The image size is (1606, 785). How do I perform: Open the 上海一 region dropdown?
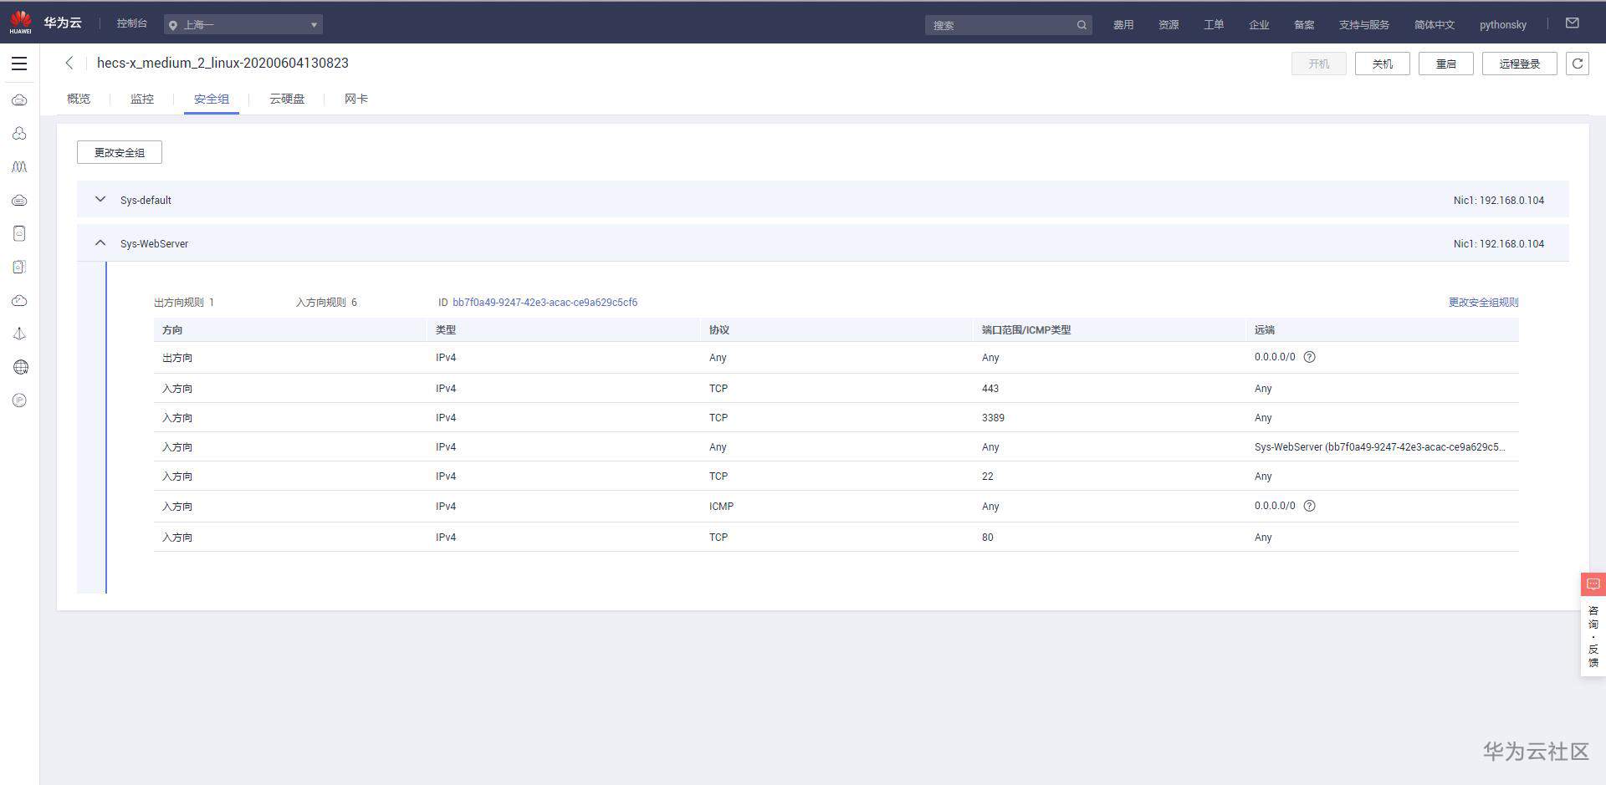(243, 25)
